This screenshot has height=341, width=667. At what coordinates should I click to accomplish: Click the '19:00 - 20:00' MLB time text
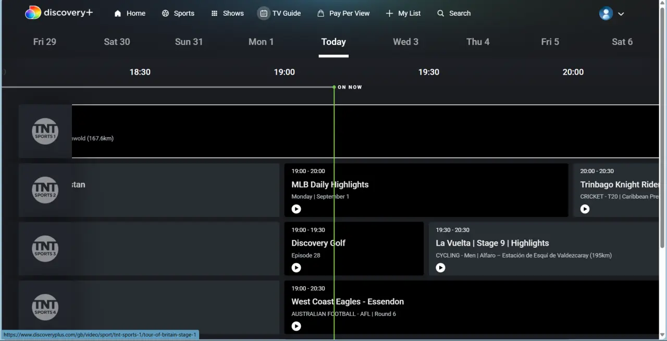tap(308, 171)
